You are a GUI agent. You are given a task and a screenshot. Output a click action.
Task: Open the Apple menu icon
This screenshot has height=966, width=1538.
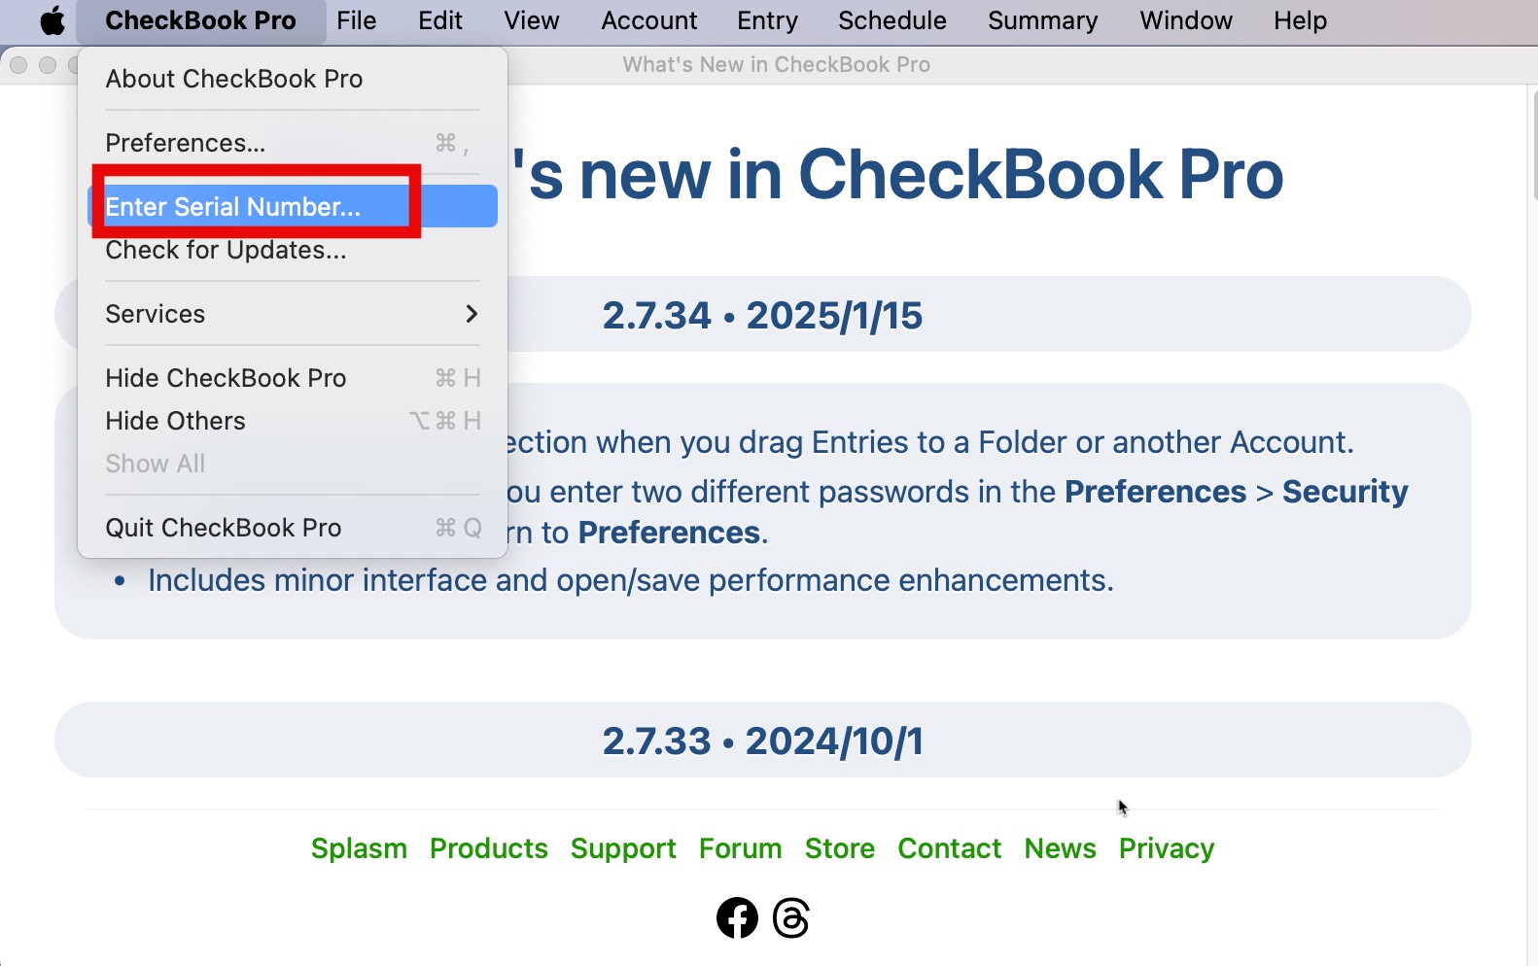(x=52, y=20)
